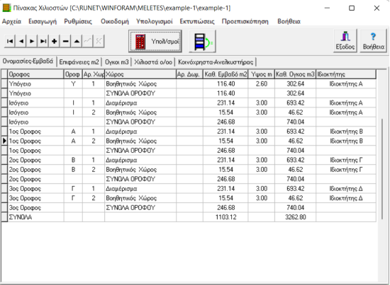Screen dimensions: 390x285
Task: Open the Βοήθεια help toolbar button
Action: [373, 41]
